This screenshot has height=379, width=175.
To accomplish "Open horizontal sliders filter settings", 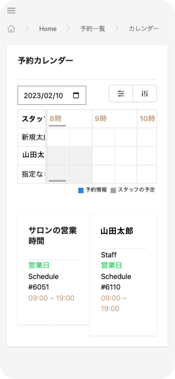I will (121, 93).
